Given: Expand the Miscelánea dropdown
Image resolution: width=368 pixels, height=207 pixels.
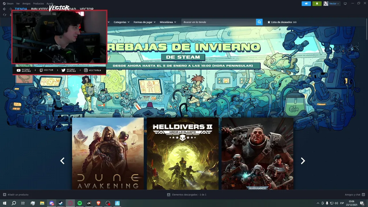Looking at the screenshot, I should pos(168,22).
